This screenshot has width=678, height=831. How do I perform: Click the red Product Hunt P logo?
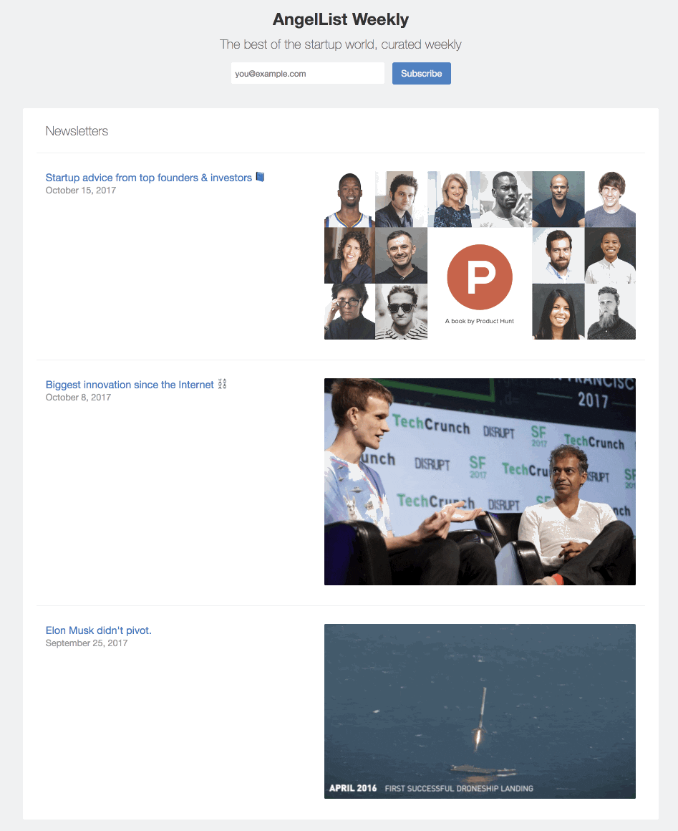pos(480,277)
